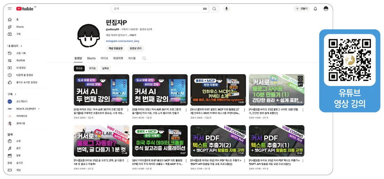
Task: Open options for PDF 텍스트 추출기(2) video
Action: [244, 161]
